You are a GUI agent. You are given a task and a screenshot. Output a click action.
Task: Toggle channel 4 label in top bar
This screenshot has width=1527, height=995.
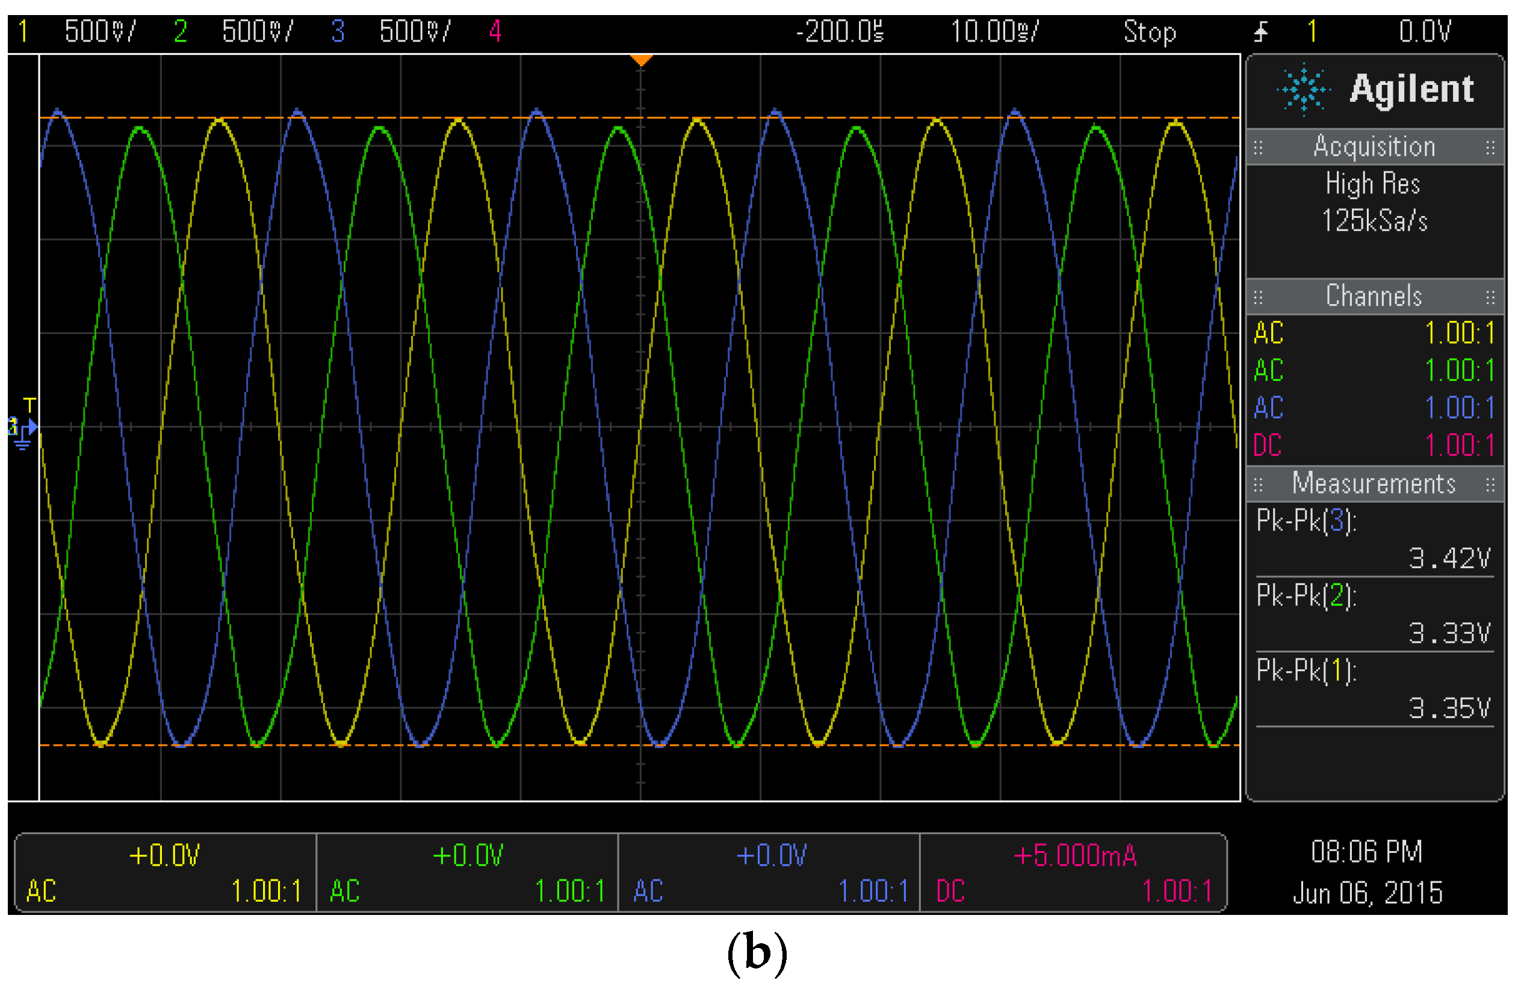point(495,31)
